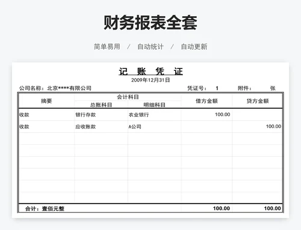The height and width of the screenshot is (230, 301).
Task: Click the company name 北京****有限公司
Action: [x=69, y=88]
